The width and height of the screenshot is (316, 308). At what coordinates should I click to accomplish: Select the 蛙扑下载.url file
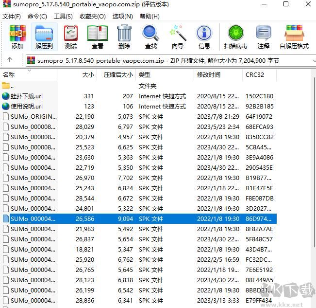coord(27,96)
